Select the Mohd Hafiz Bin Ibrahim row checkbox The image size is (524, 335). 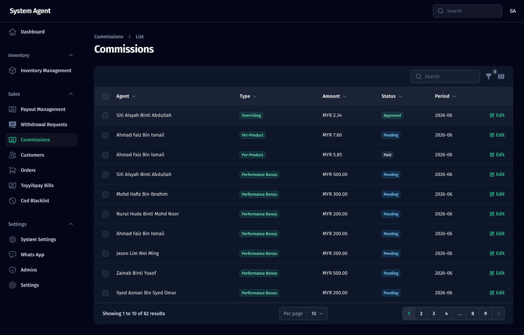[105, 194]
